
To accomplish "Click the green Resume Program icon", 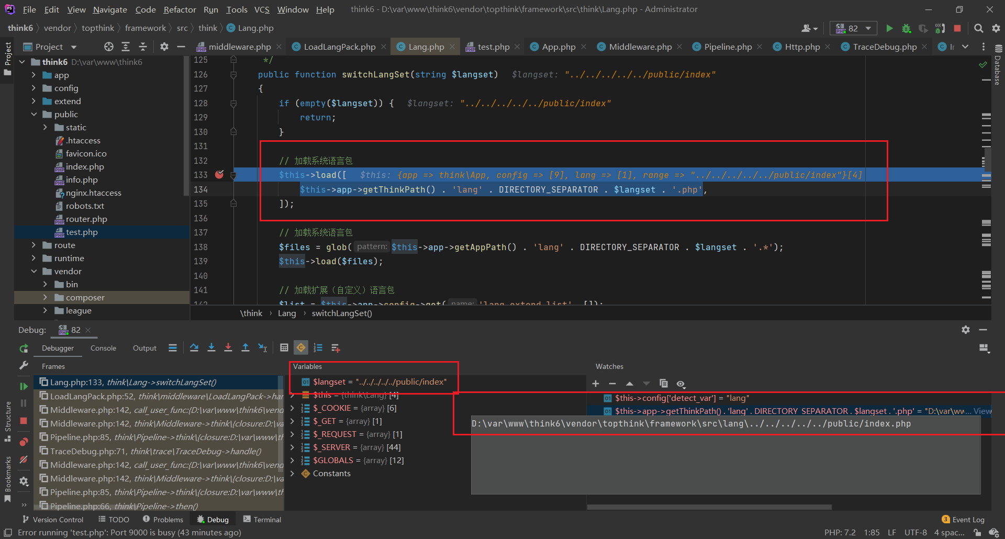I will (24, 386).
